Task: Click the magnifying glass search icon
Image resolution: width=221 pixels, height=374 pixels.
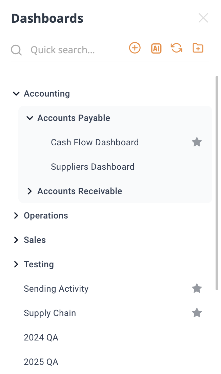Action: pos(16,49)
